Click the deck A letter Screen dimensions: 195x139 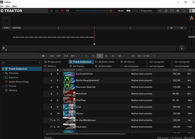point(192,18)
